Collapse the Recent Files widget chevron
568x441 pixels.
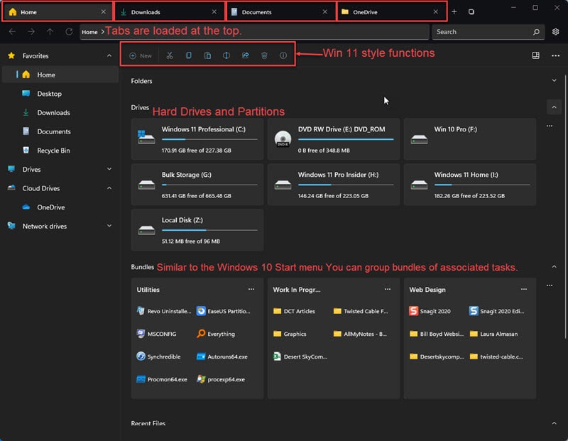pyautogui.click(x=555, y=423)
